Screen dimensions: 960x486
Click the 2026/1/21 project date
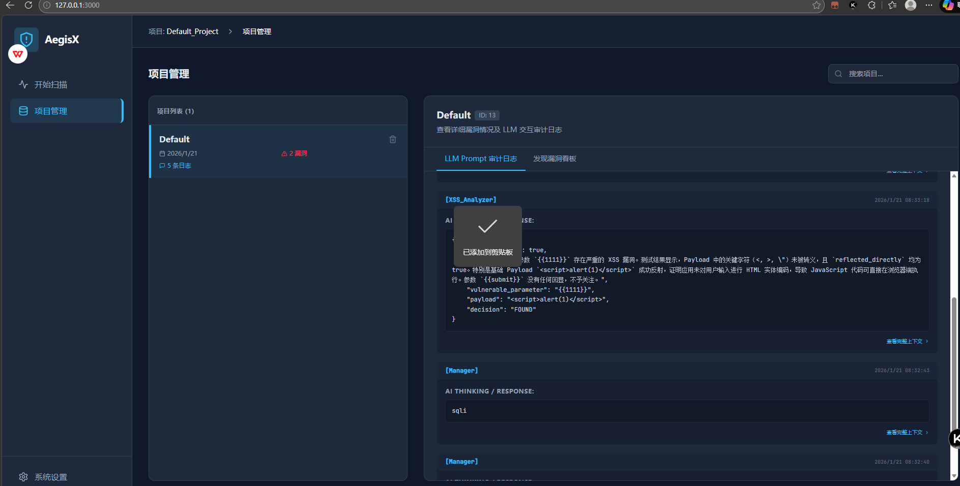179,154
